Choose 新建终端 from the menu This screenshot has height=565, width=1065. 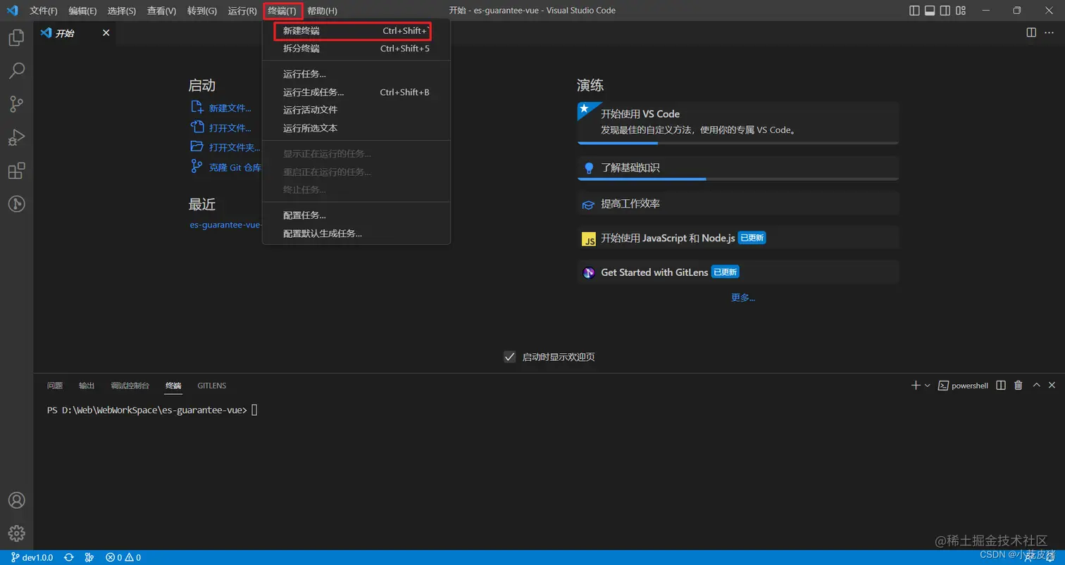point(356,31)
